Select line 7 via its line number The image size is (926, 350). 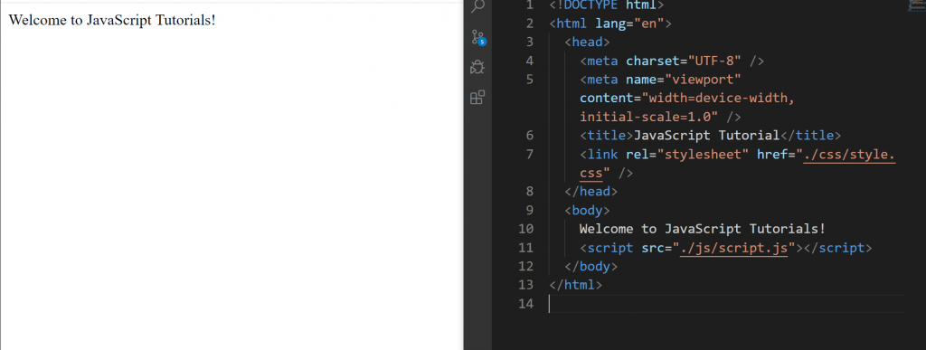pyautogui.click(x=529, y=154)
